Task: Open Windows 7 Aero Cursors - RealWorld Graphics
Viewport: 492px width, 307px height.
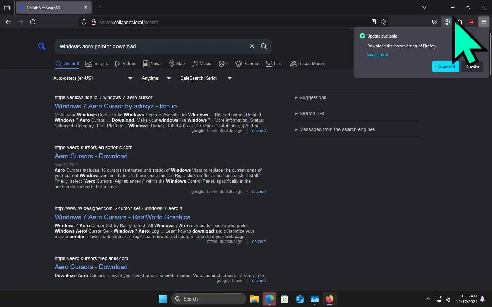Action: 122,217
